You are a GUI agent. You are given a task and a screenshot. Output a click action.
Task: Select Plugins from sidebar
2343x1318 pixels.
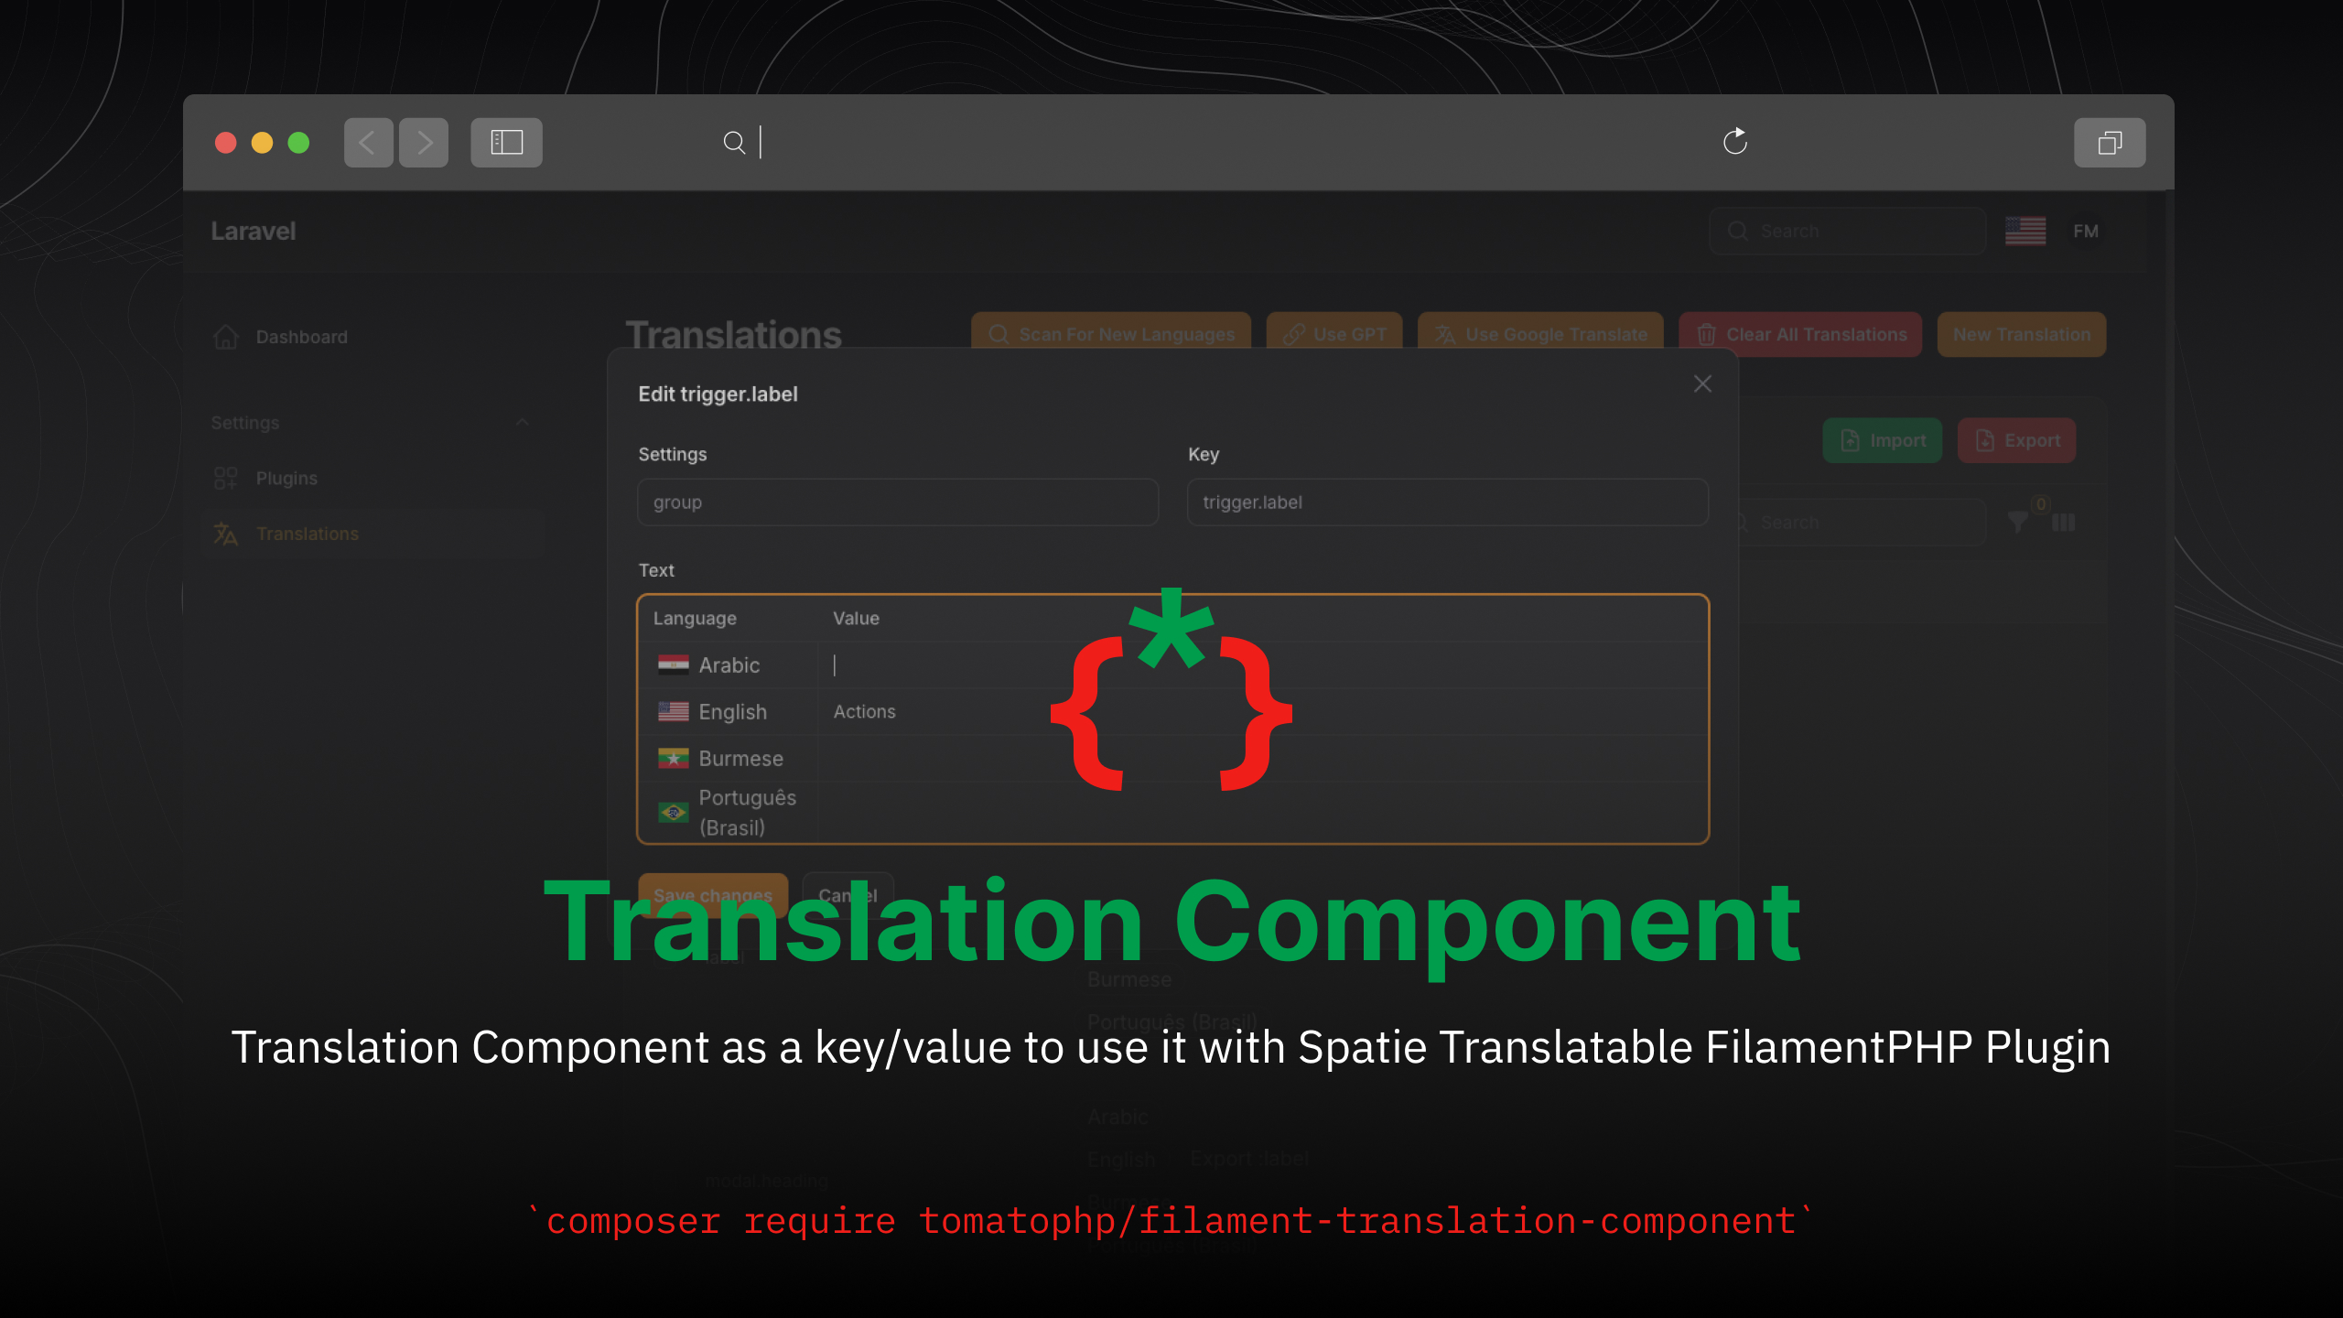(x=286, y=478)
